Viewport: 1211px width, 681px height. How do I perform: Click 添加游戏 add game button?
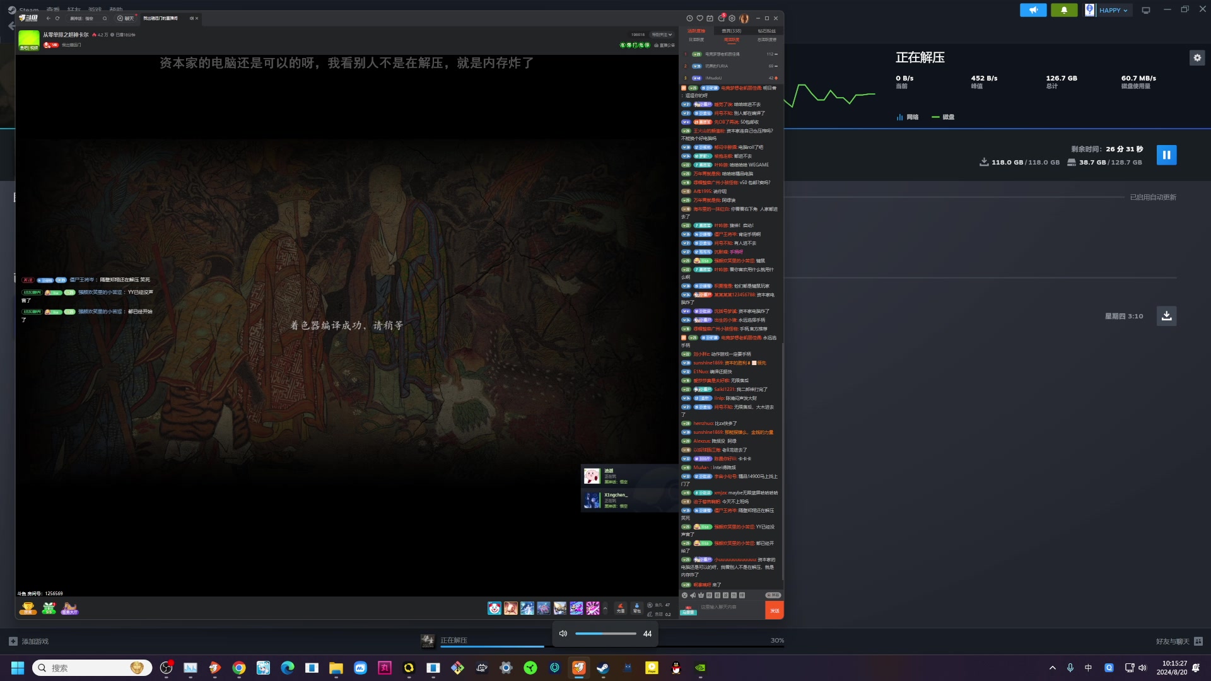tap(29, 641)
